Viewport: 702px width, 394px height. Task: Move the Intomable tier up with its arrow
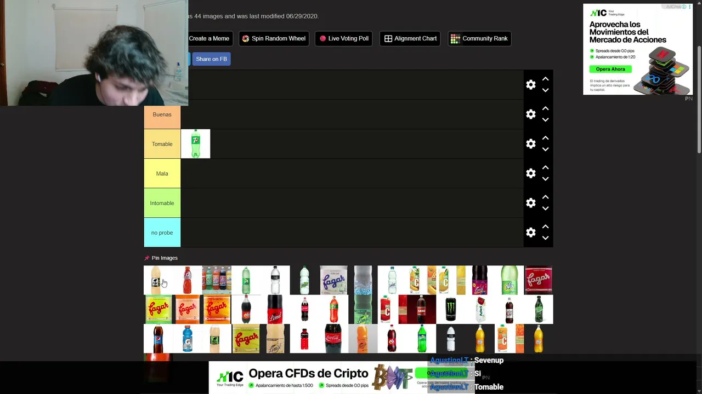[x=545, y=197]
